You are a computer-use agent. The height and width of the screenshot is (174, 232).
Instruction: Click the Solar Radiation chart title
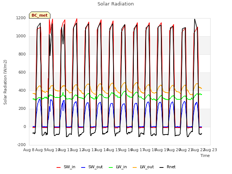[x=116, y=4]
